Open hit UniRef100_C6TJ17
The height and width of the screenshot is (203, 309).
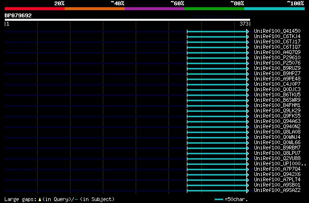pyautogui.click(x=277, y=41)
